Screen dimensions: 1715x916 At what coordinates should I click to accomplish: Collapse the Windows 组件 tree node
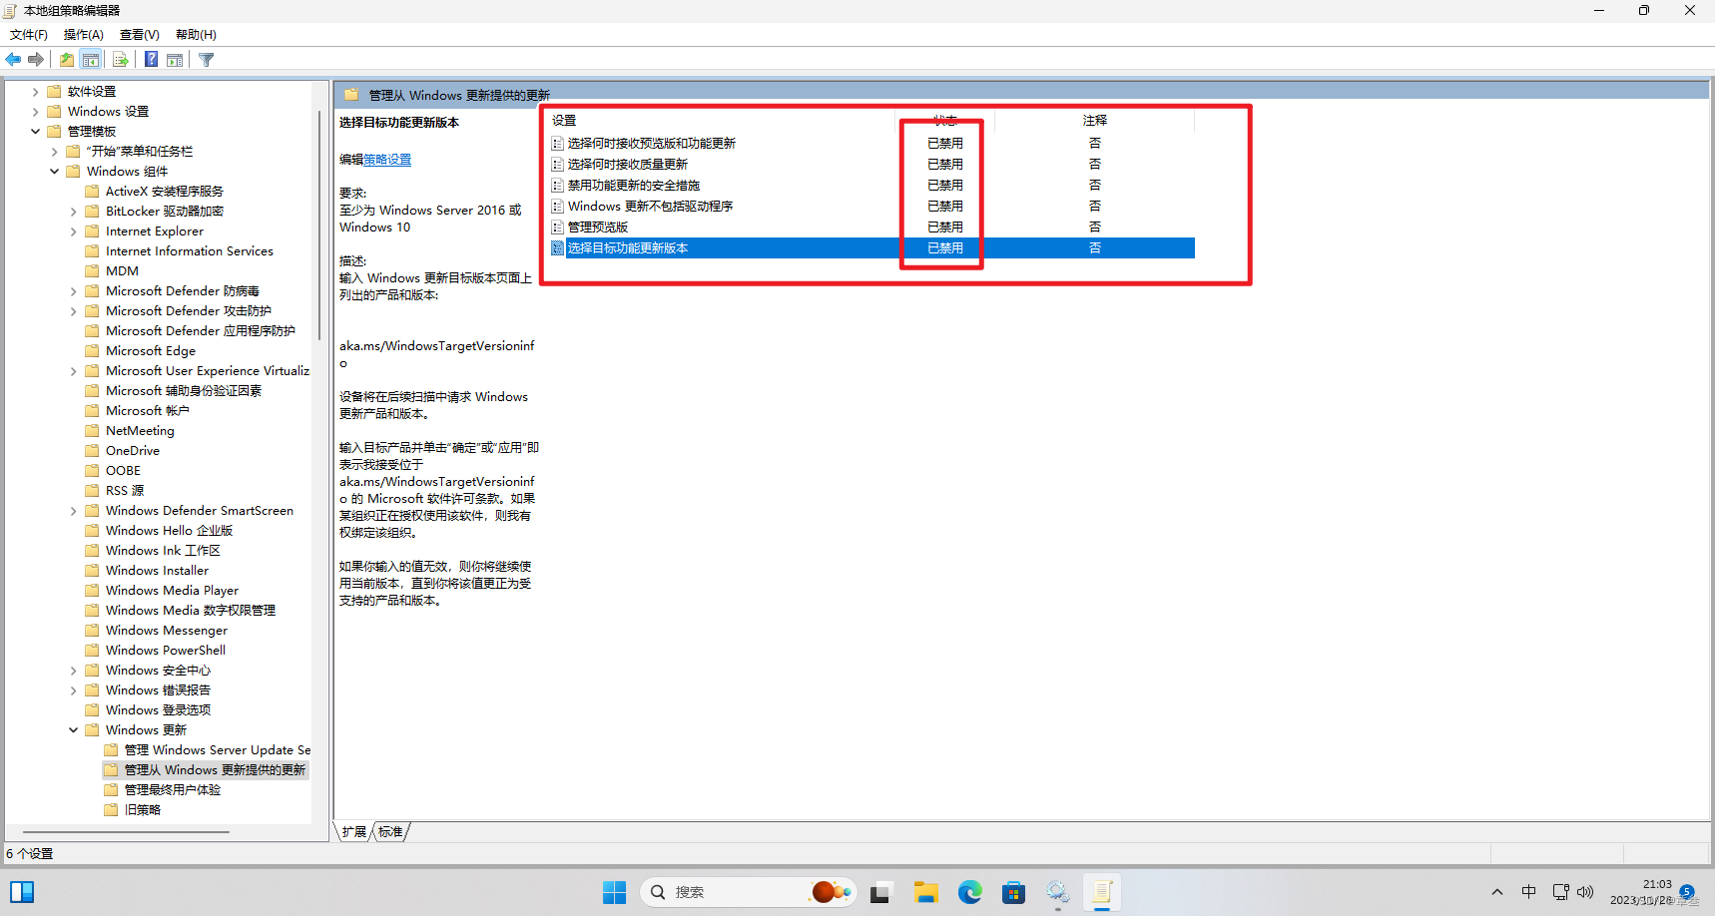54,172
